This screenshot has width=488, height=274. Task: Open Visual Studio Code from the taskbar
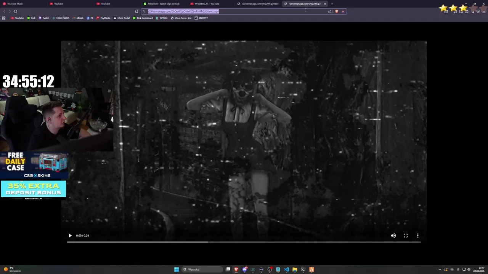286,269
